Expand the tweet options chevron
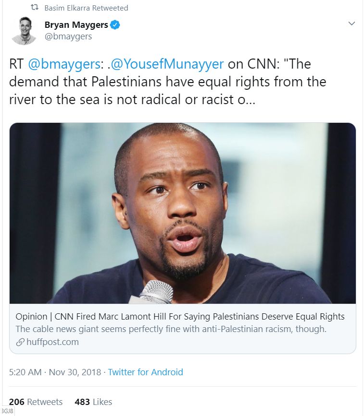This screenshot has width=364, height=416. (351, 24)
